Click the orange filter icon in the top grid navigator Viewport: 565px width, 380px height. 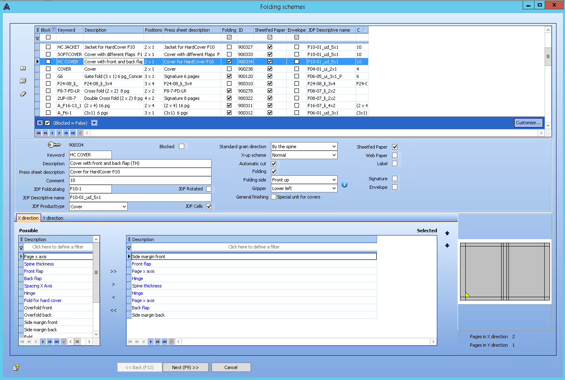pyautogui.click(x=80, y=133)
